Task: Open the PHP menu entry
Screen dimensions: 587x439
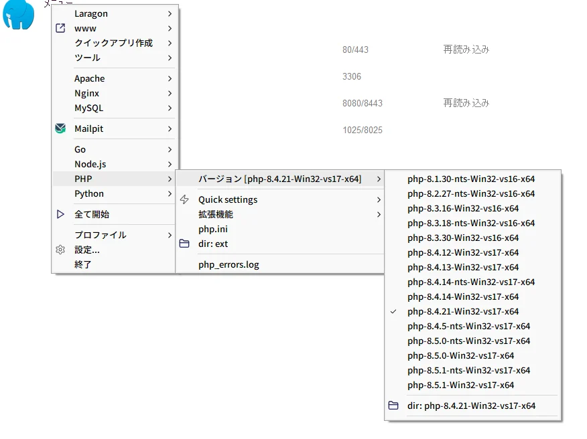Action: [113, 179]
